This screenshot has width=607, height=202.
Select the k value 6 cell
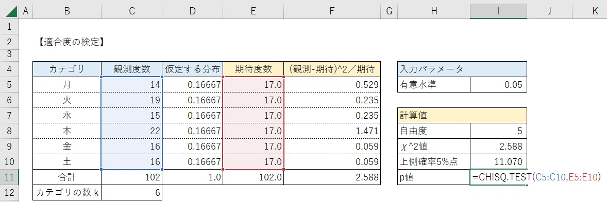[131, 193]
